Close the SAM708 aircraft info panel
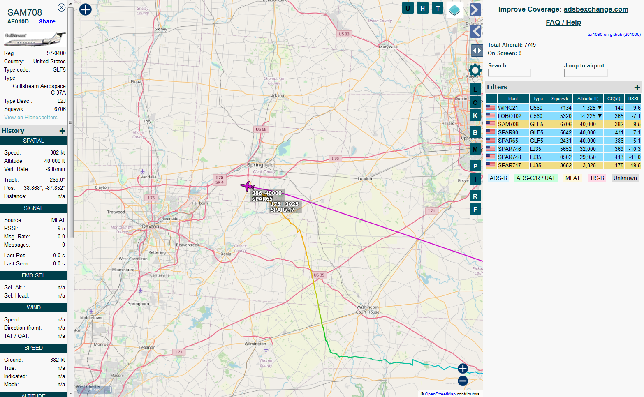 [61, 7]
